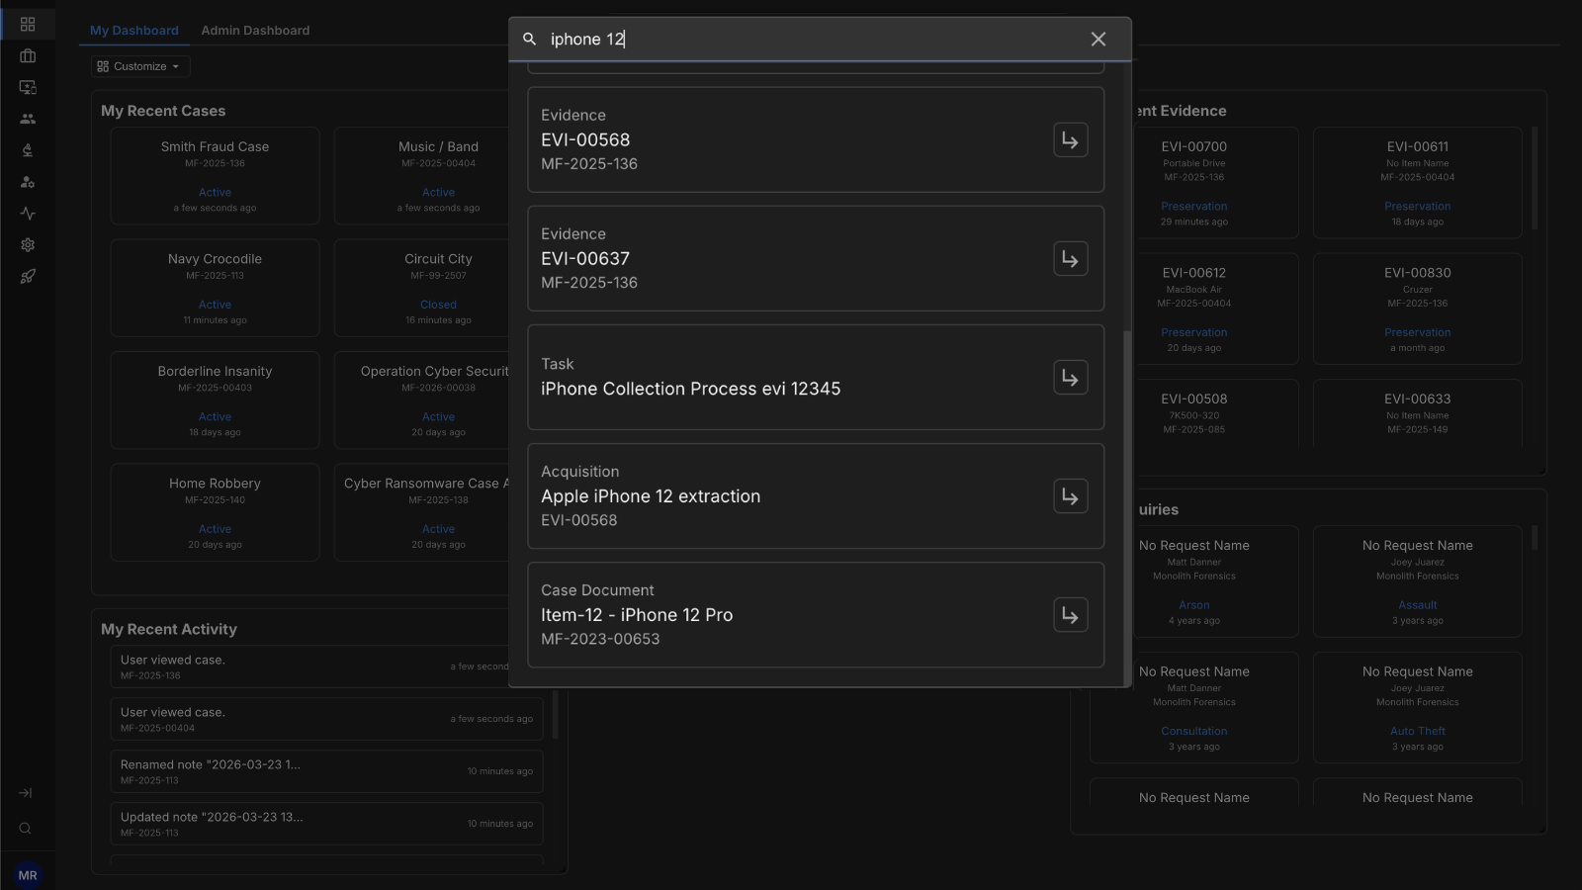Open the EVI-00612 MacBook Air card
The width and height of the screenshot is (1582, 890).
1214,309
